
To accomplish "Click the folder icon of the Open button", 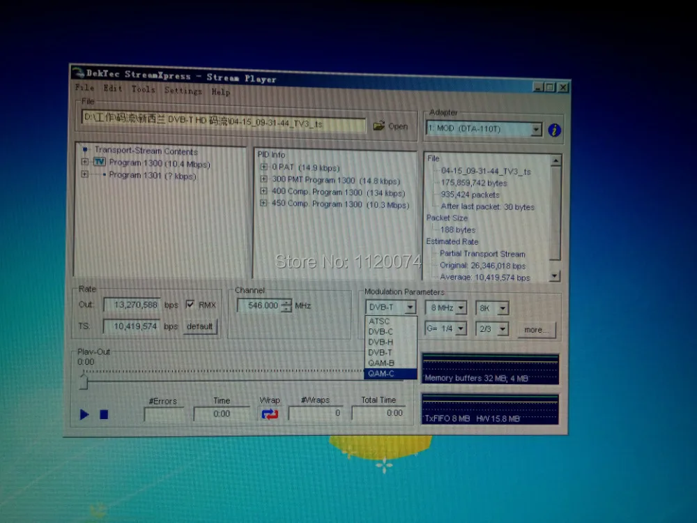I will point(378,126).
